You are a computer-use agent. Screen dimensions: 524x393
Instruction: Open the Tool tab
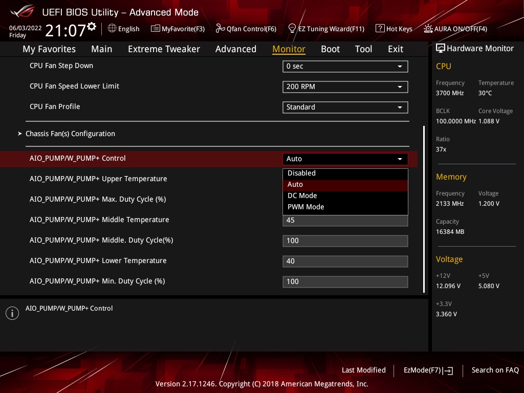click(x=363, y=49)
